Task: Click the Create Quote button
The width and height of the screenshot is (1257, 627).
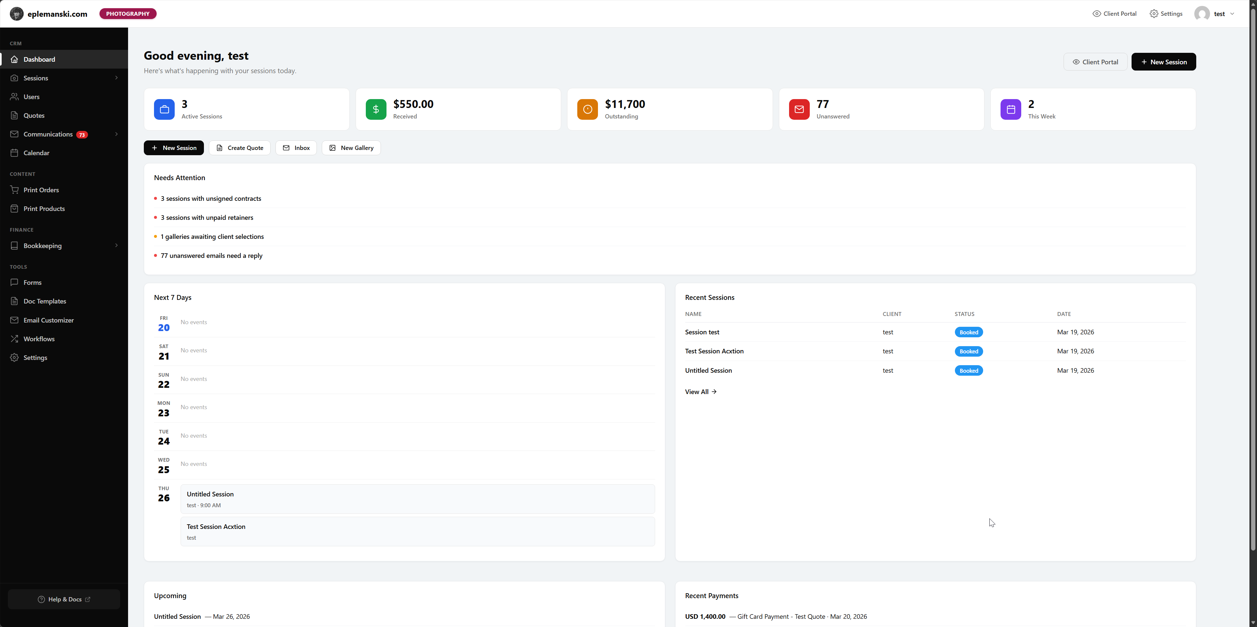Action: 240,148
